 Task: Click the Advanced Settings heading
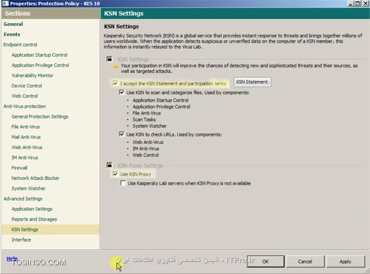coord(23,199)
